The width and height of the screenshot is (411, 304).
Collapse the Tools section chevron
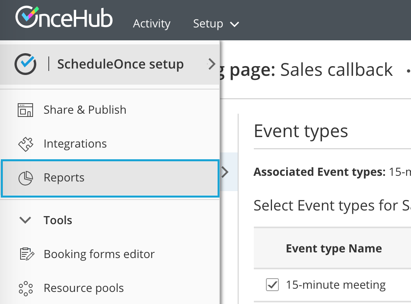click(25, 220)
